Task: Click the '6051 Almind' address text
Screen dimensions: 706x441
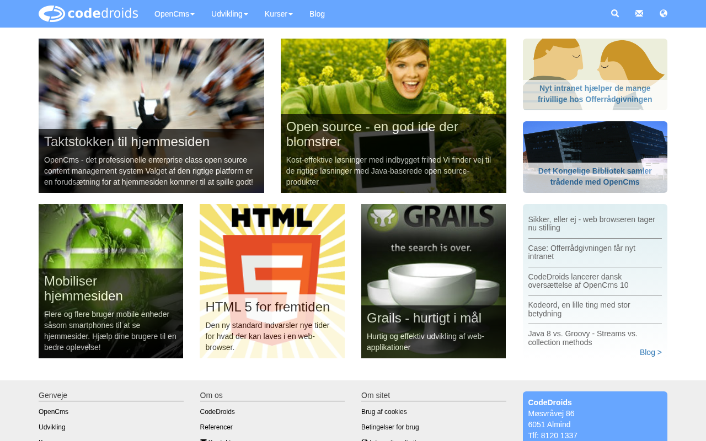Action: click(549, 424)
